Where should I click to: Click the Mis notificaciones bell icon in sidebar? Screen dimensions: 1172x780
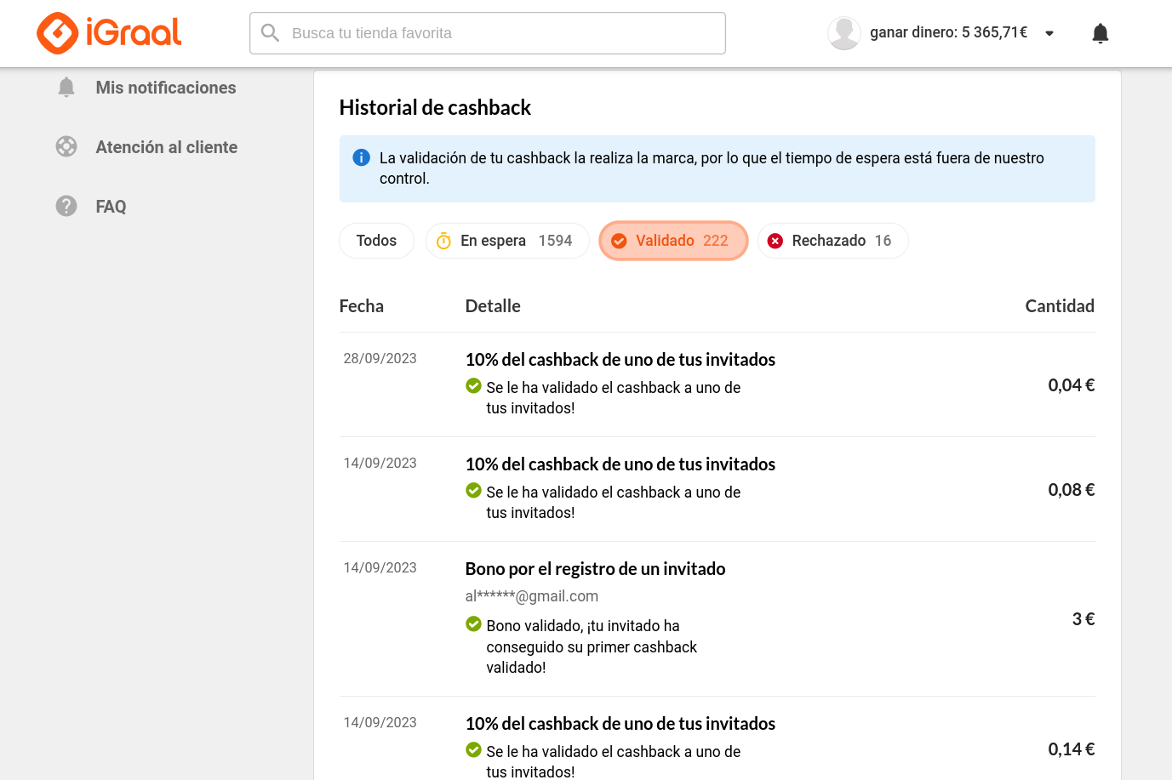point(66,87)
